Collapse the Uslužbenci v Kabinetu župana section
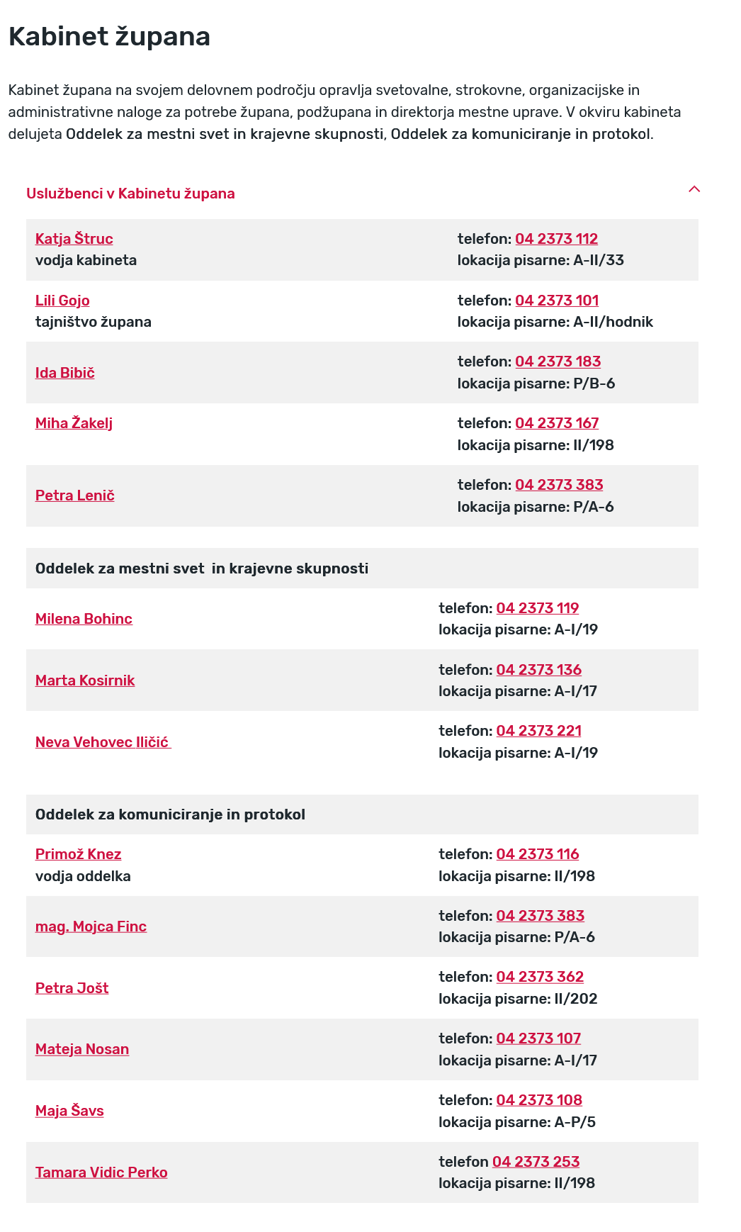This screenshot has width=741, height=1232. click(694, 189)
